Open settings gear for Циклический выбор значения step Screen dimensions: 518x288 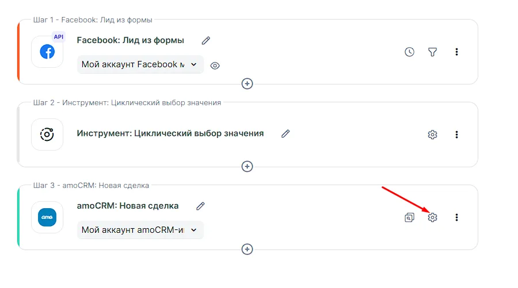click(x=433, y=135)
